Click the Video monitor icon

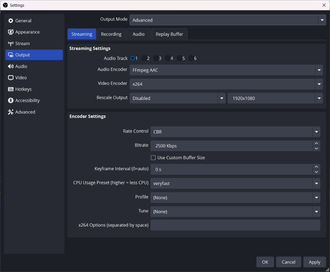[x=11, y=78]
